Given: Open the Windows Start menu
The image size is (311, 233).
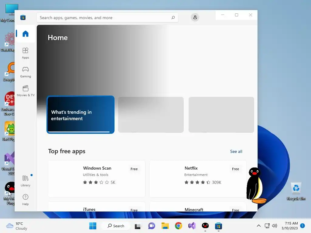Looking at the screenshot, I should pos(93,226).
